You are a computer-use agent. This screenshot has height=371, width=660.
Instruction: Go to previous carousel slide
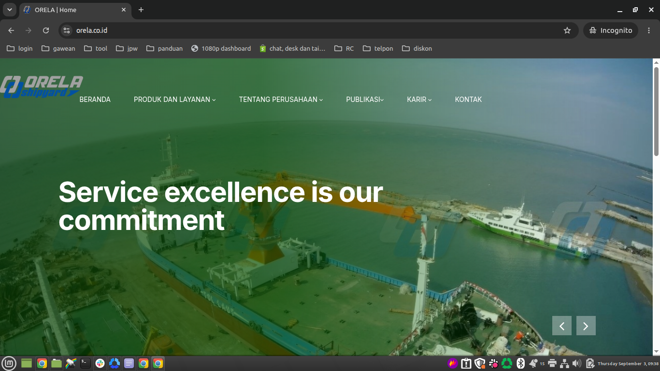[x=562, y=326]
